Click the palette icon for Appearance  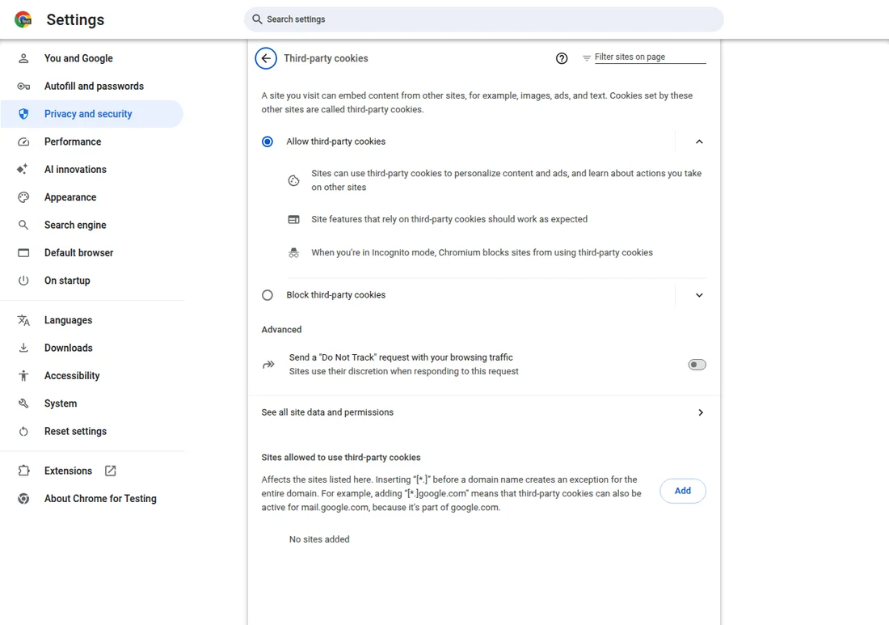tap(23, 197)
